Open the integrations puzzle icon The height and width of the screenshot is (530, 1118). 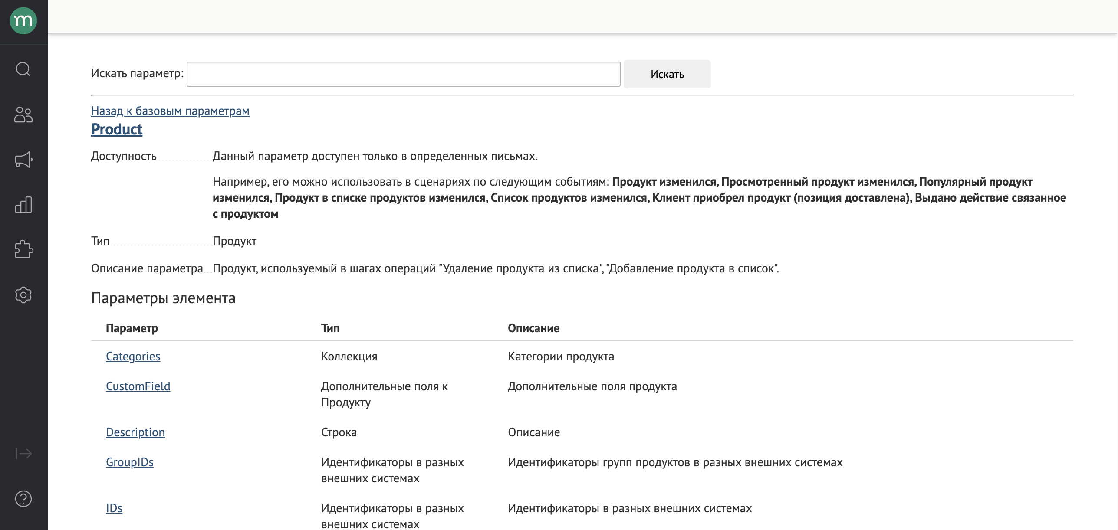(23, 249)
